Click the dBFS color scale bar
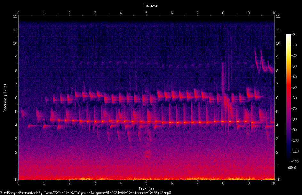This screenshot has width=302, height=195. tap(288, 98)
